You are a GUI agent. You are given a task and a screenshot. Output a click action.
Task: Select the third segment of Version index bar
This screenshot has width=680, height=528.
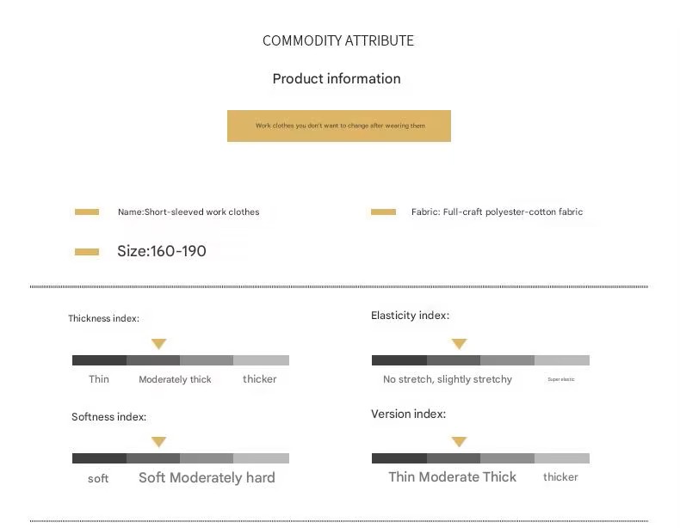[507, 458]
